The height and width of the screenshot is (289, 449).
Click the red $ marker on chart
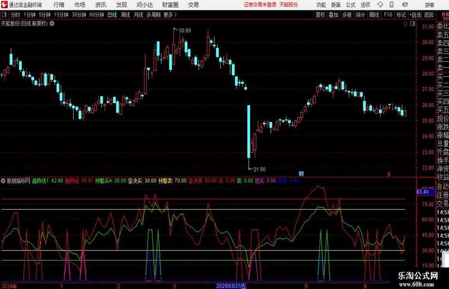tap(389, 174)
